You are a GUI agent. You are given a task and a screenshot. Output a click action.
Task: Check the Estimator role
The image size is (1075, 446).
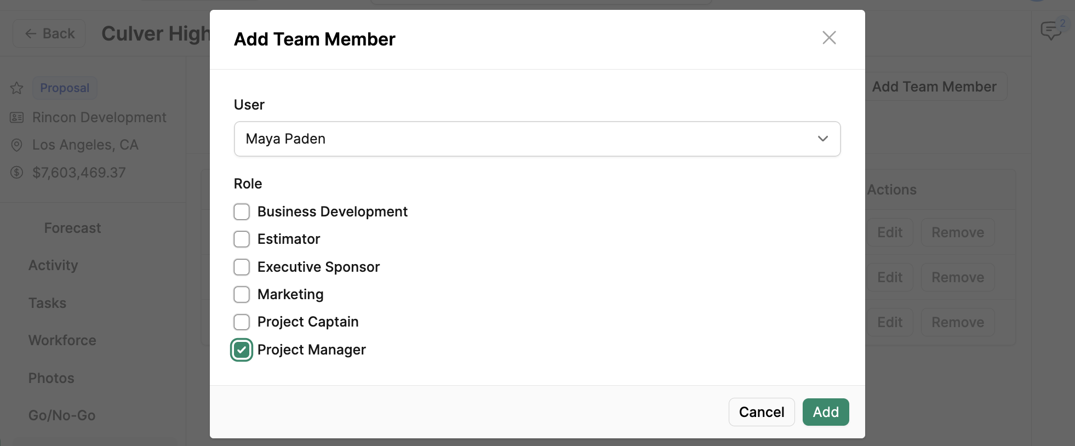[x=242, y=239]
